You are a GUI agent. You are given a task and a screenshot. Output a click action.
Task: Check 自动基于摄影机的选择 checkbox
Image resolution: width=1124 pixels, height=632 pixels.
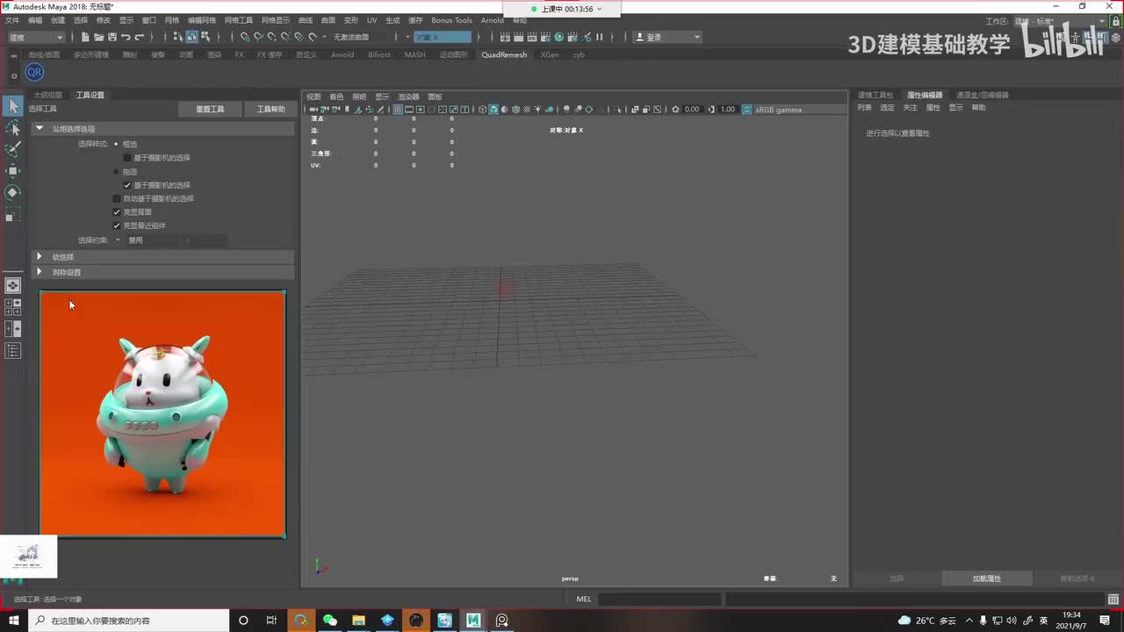click(x=117, y=198)
